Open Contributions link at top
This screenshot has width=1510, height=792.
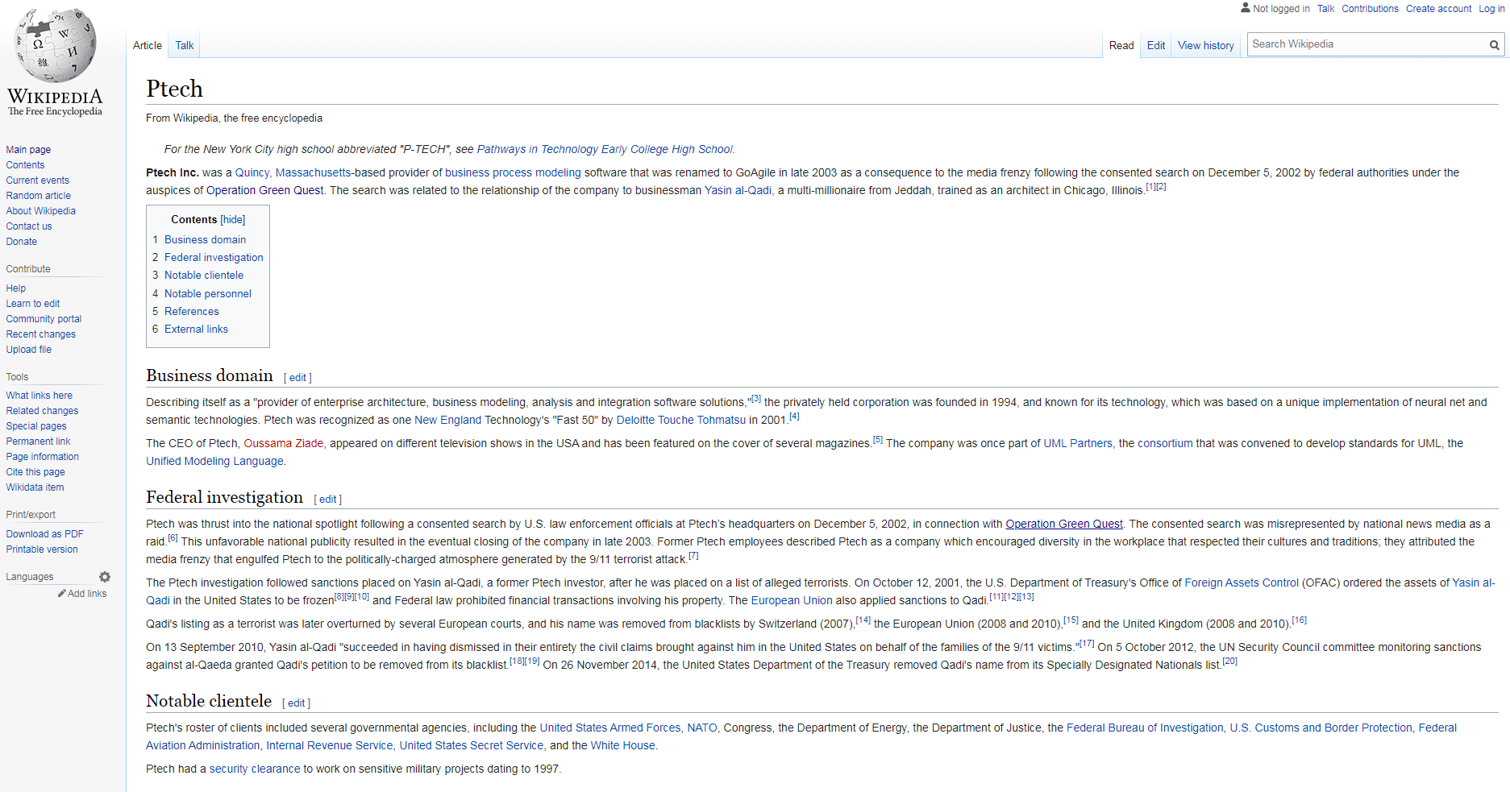pyautogui.click(x=1370, y=9)
